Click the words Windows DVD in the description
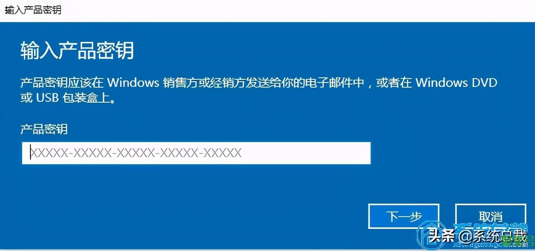This screenshot has width=535, height=251. pyautogui.click(x=456, y=83)
